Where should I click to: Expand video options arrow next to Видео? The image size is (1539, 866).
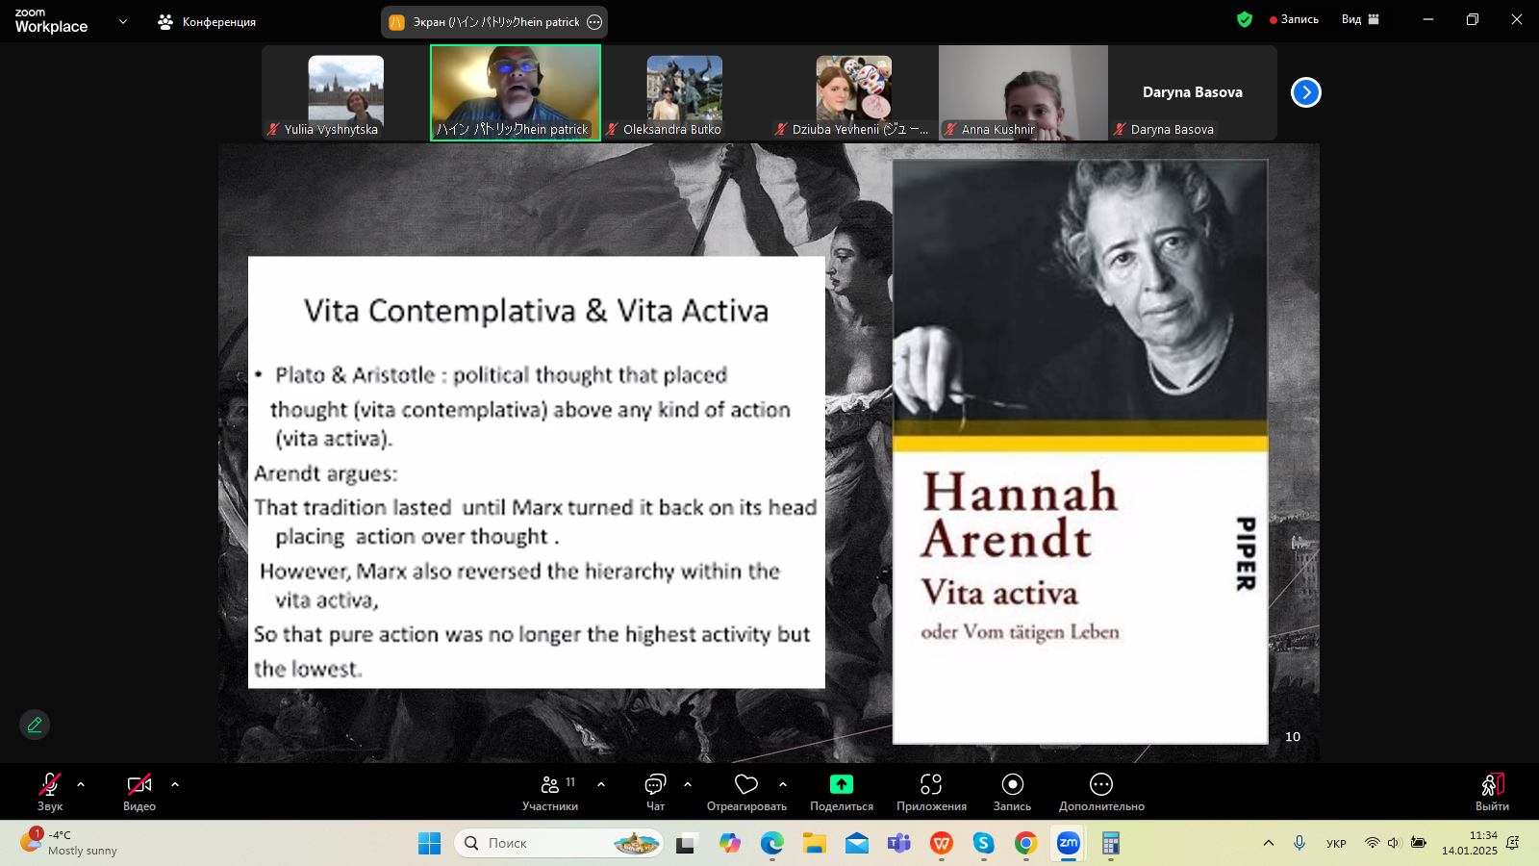(x=175, y=784)
